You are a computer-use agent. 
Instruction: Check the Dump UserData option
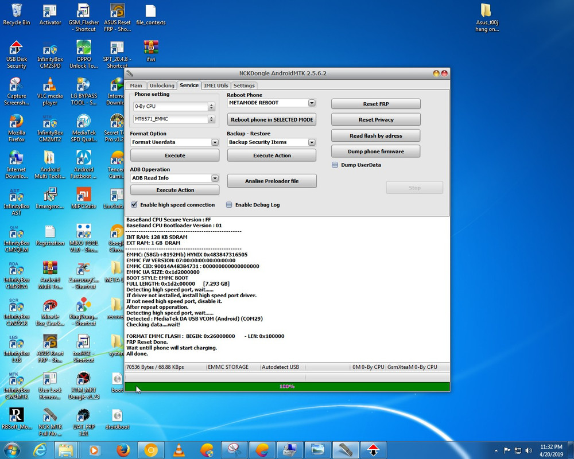coord(335,165)
